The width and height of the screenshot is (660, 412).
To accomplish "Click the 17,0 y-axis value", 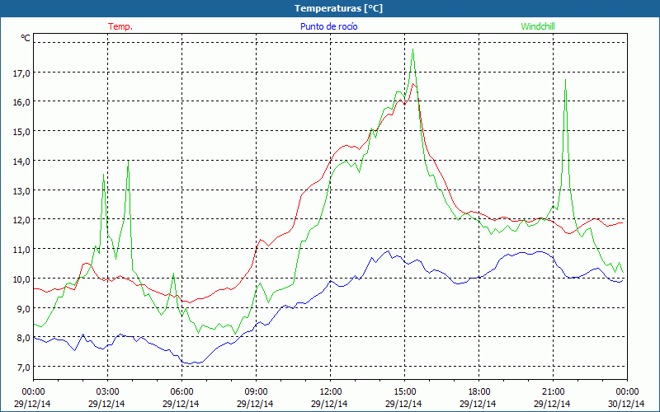I will pos(22,73).
